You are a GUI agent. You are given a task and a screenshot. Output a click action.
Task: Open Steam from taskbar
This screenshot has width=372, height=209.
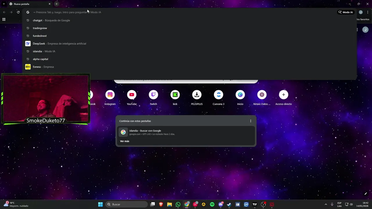click(229, 204)
